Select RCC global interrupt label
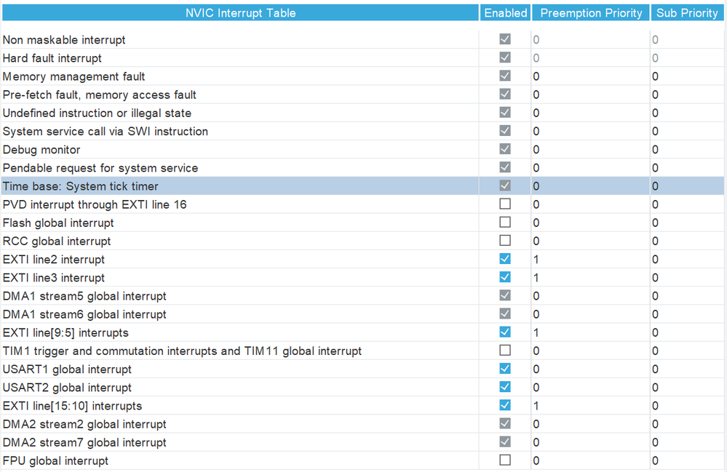 tap(57, 241)
